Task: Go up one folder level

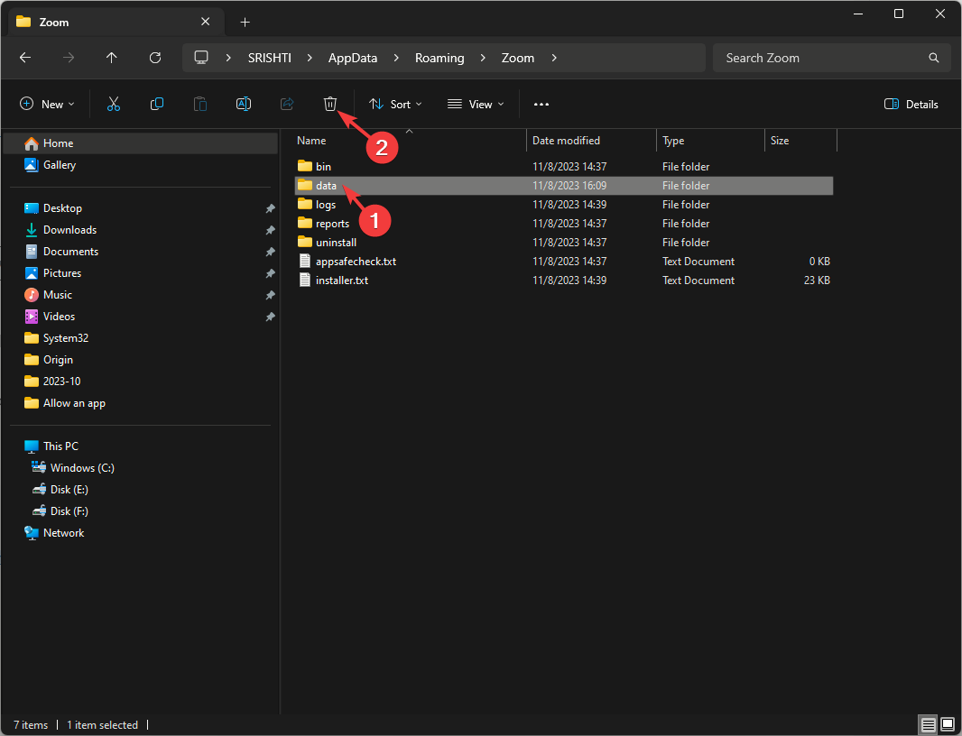Action: [112, 58]
